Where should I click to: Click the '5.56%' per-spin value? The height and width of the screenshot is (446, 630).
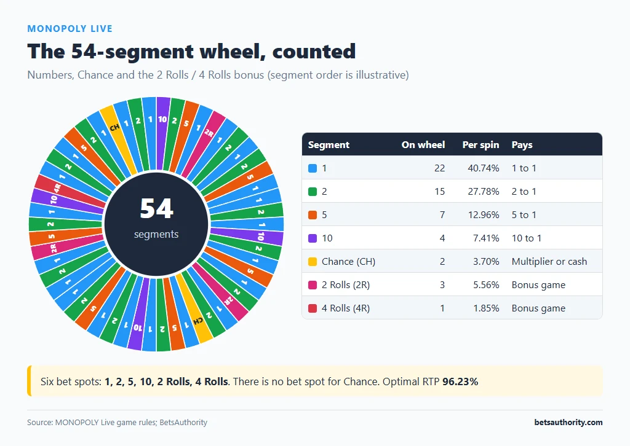[486, 285]
